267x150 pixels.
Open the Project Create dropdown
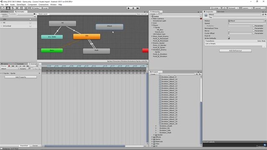[x=153, y=74]
